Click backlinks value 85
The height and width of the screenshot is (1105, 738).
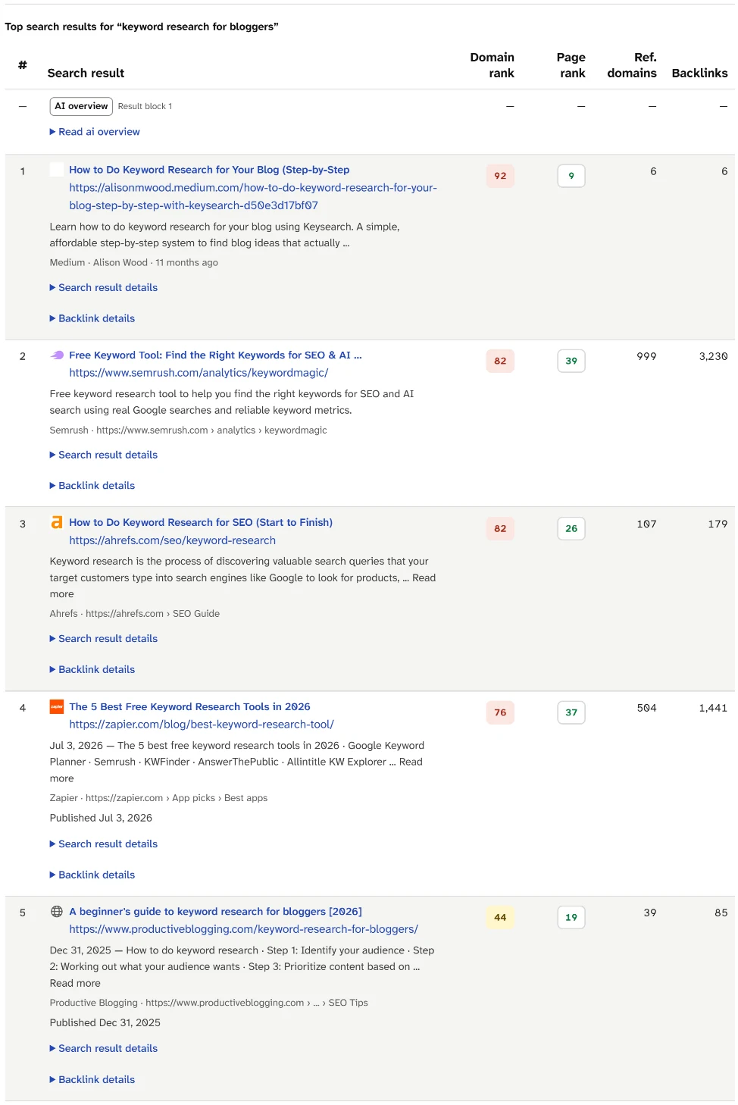pos(721,912)
